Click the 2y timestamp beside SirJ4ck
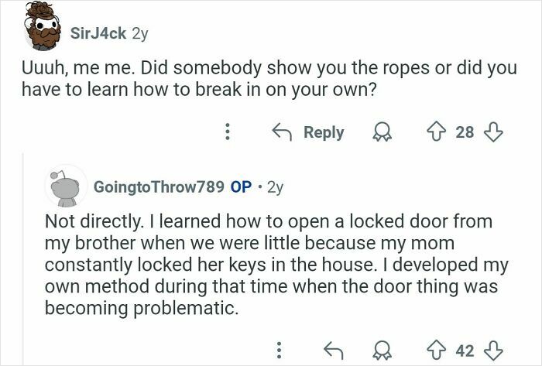 (x=140, y=34)
